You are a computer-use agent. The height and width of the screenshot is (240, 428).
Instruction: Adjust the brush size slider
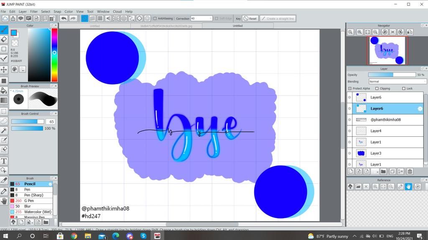(27, 122)
